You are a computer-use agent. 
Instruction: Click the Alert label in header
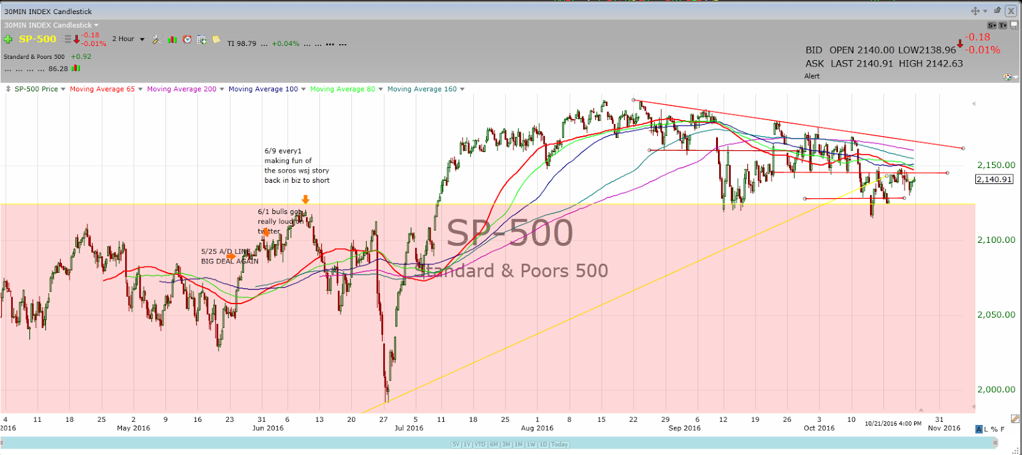[812, 76]
